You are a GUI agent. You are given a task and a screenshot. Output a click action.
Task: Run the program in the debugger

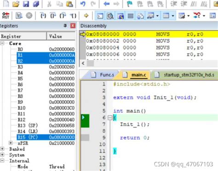(x=19, y=16)
